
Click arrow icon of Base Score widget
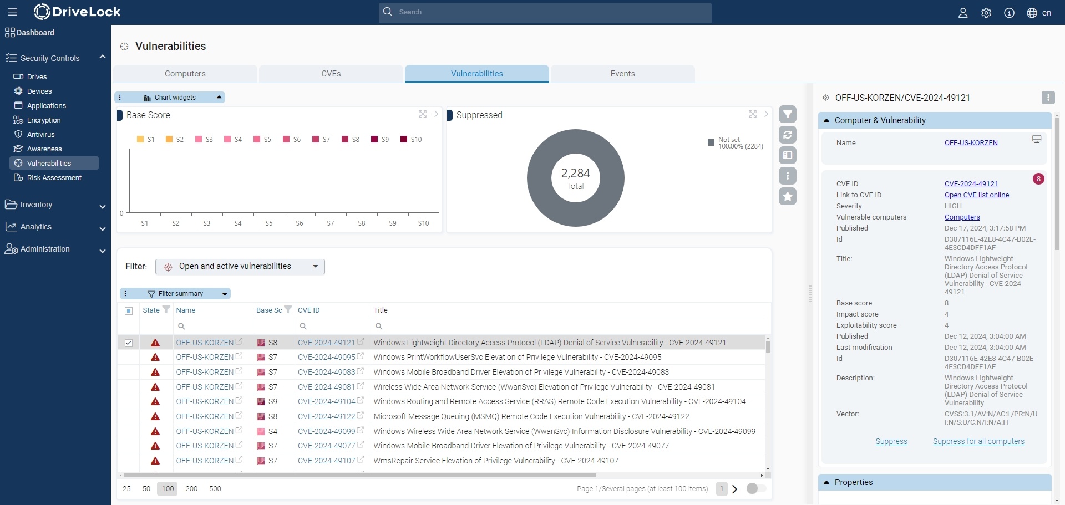(x=434, y=114)
